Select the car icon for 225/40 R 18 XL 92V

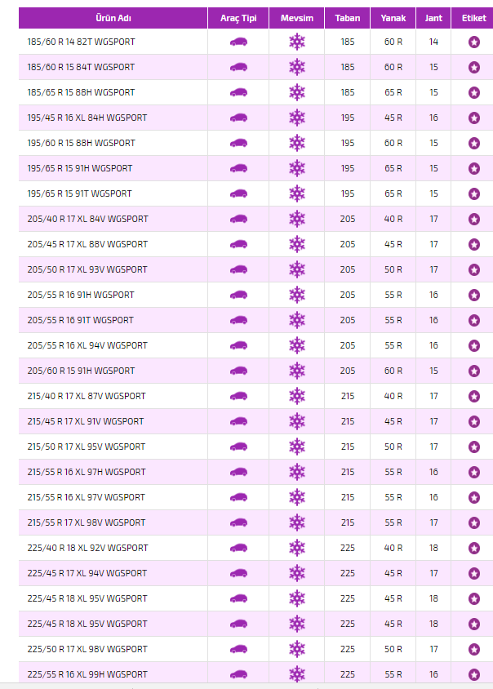coord(238,549)
